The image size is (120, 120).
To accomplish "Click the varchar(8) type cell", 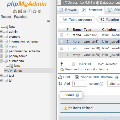I will click(91, 35).
